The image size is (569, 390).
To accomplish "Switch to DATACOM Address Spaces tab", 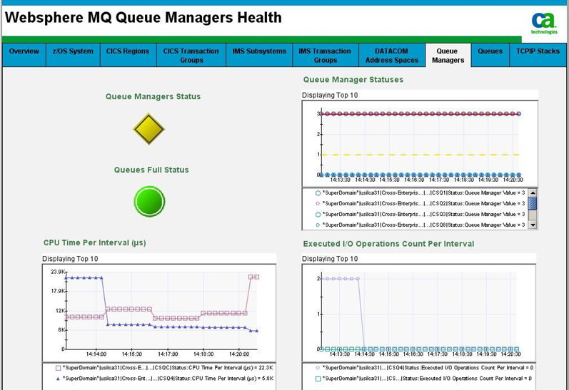I will 391,55.
